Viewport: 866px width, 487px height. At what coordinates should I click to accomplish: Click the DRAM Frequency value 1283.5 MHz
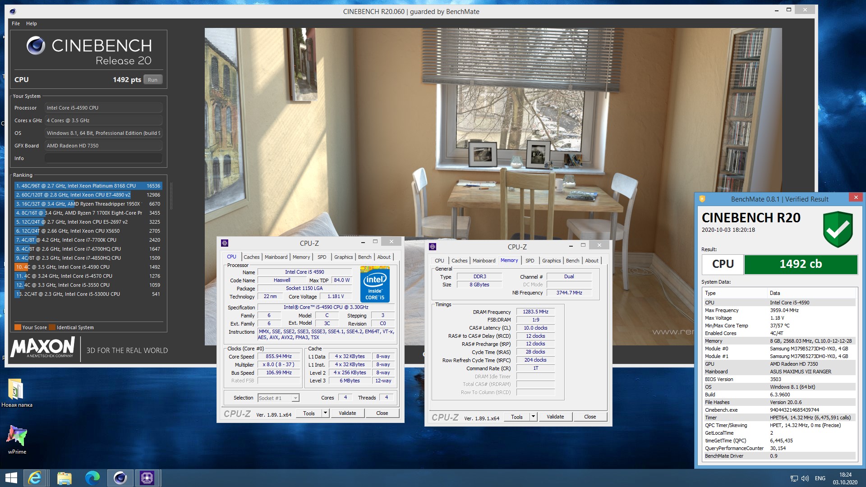(x=535, y=312)
